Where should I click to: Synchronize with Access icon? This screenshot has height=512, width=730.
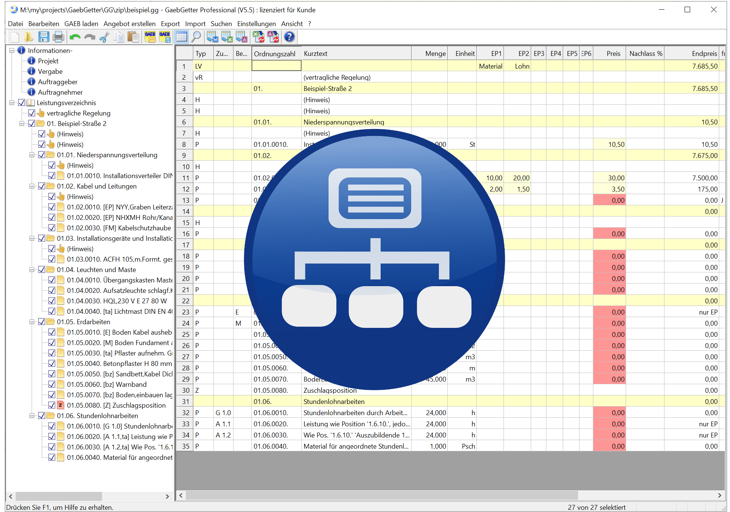[x=273, y=37]
